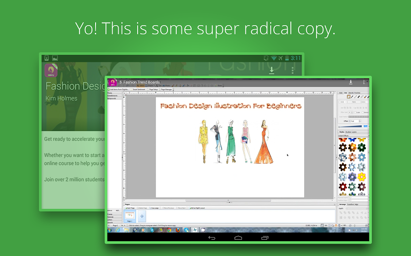Tap the pink Udemy course logo
The image size is (411, 256).
point(111,82)
